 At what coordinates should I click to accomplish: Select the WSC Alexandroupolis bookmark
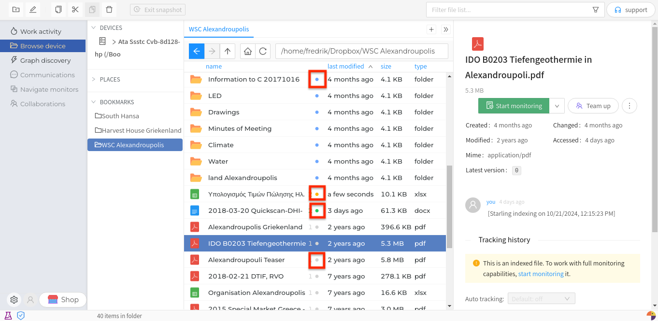[x=135, y=145]
